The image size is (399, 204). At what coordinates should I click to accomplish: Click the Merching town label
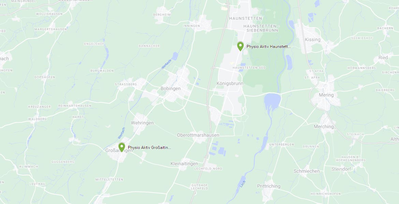(323, 126)
